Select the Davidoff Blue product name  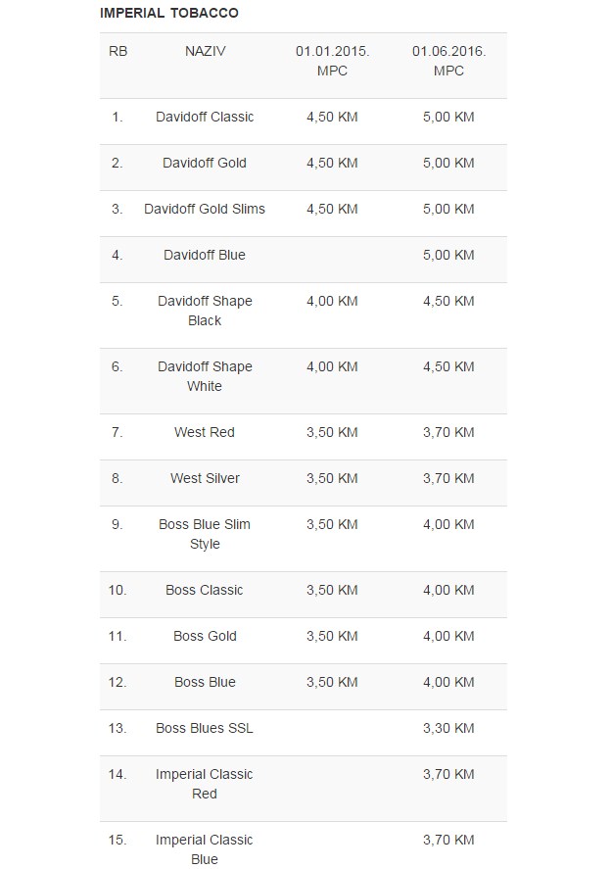point(205,255)
